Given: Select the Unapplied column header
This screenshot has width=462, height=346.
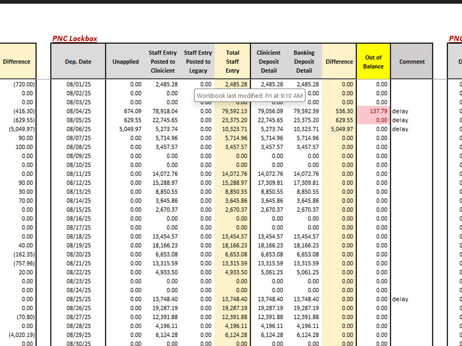Looking at the screenshot, I should tap(126, 61).
